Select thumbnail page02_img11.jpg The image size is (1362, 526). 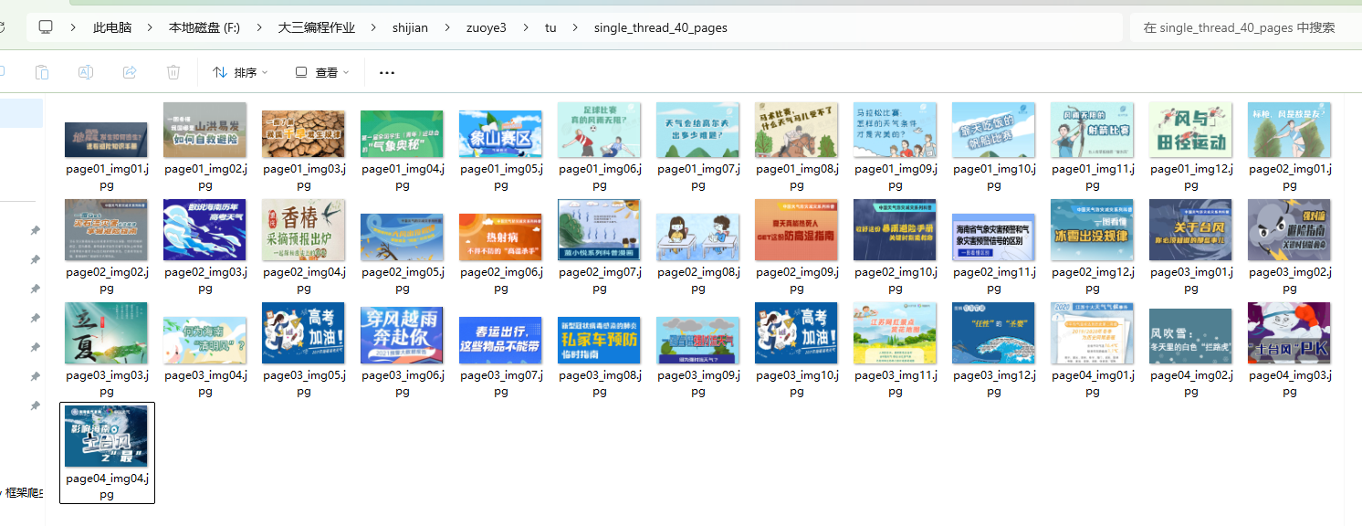click(x=993, y=237)
